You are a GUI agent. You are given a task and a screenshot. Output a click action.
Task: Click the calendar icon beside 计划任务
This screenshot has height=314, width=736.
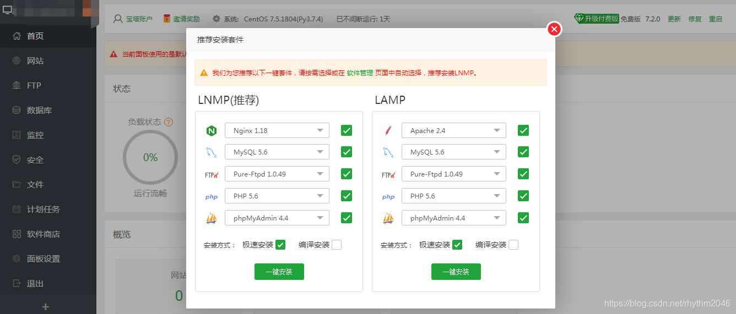tap(17, 209)
